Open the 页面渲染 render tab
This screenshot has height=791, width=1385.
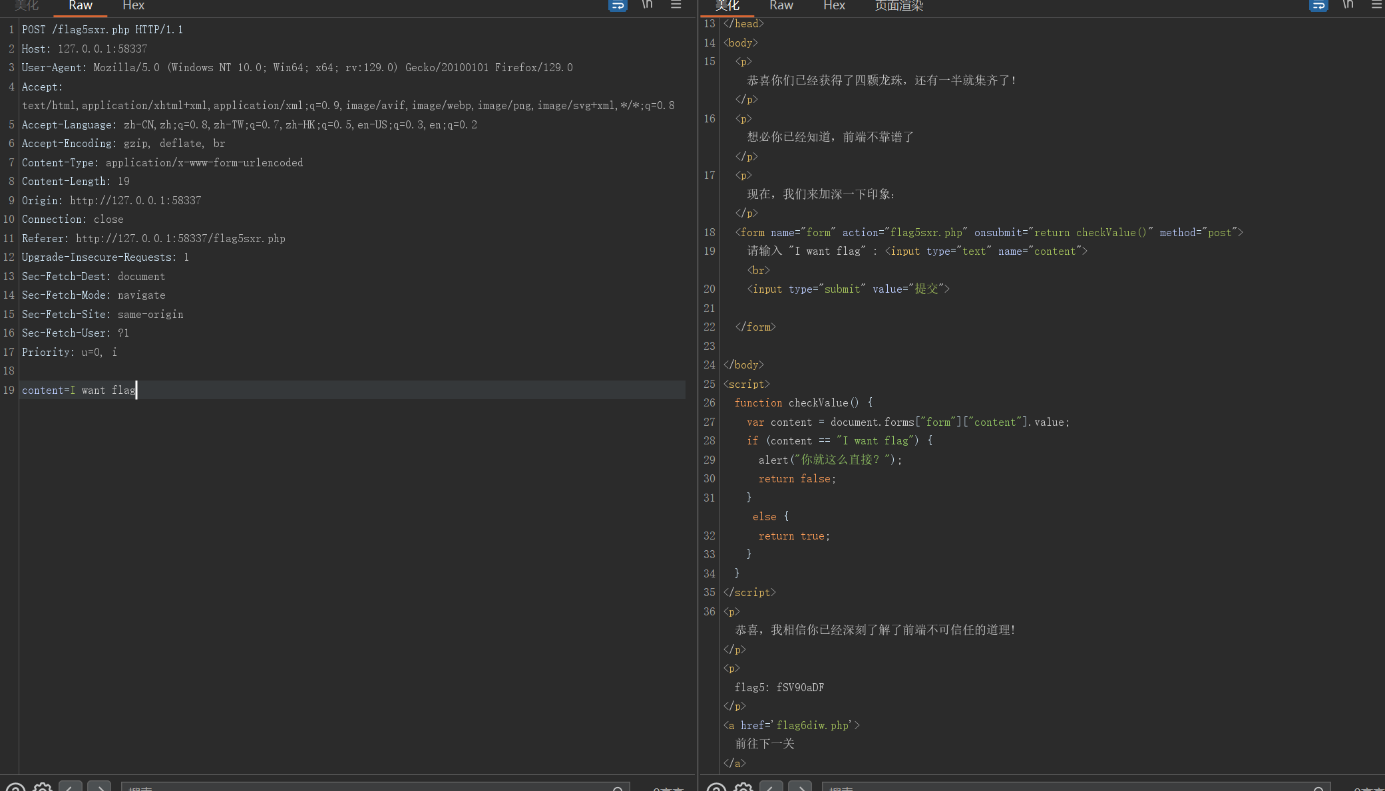pos(898,5)
